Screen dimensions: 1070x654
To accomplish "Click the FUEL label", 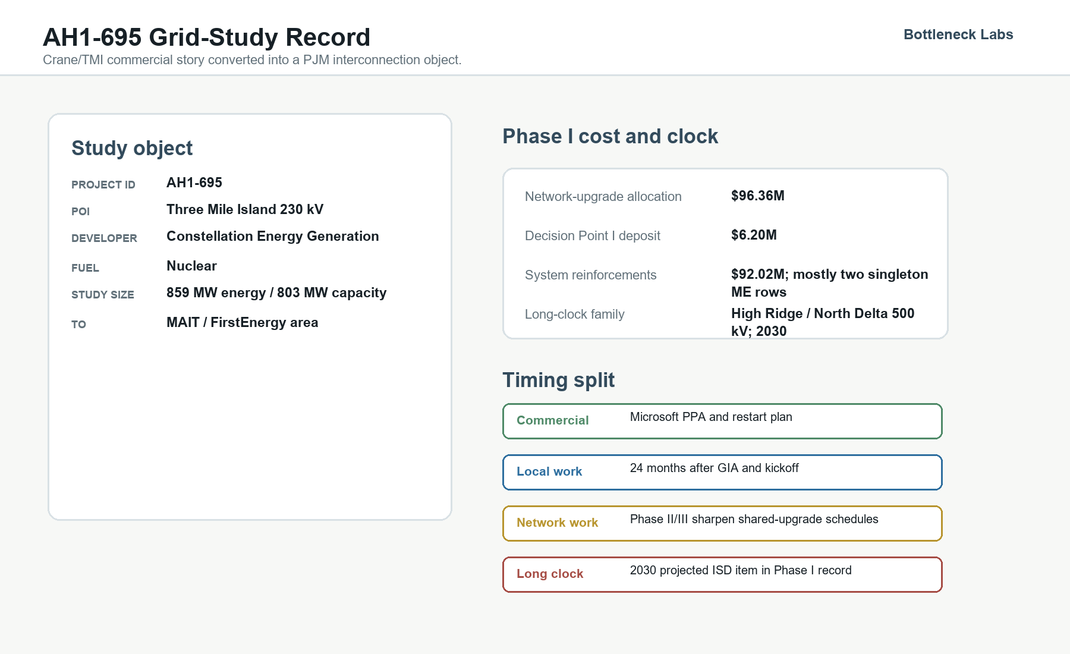I will pyautogui.click(x=85, y=268).
